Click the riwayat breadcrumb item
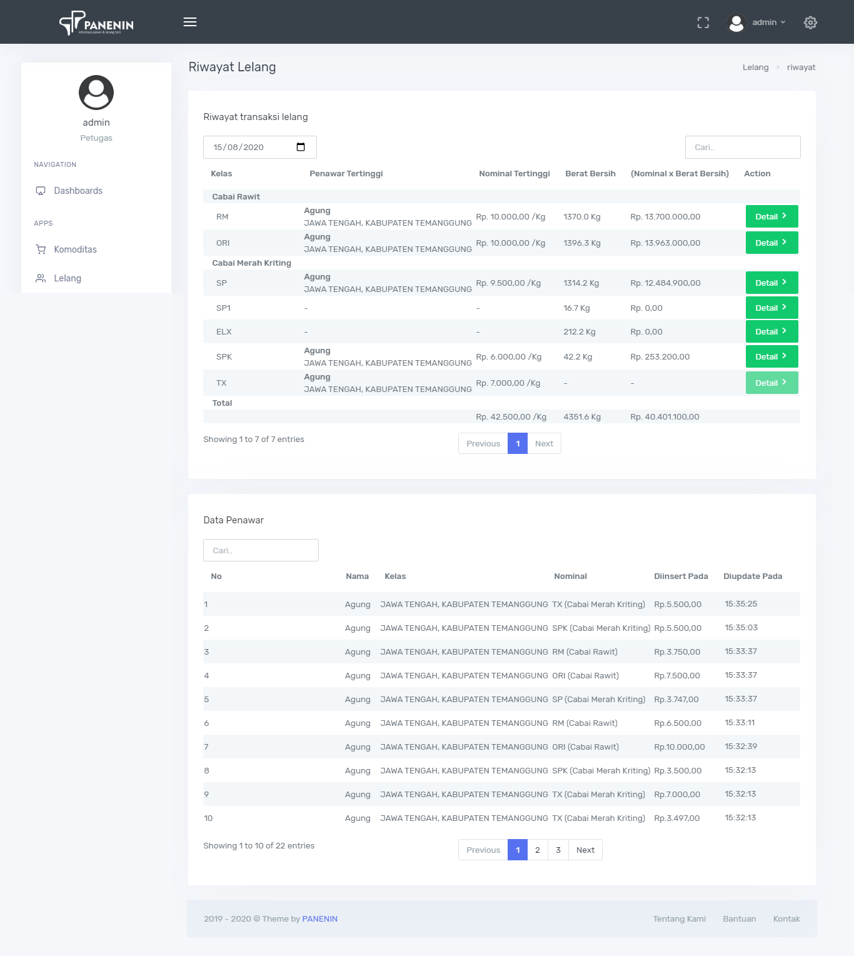The height and width of the screenshot is (956, 854). click(801, 68)
